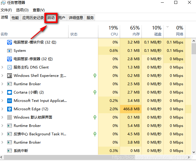The width and height of the screenshot is (196, 163).
Task: Click the horizontal scrollbar thumb
Action: tap(69, 157)
